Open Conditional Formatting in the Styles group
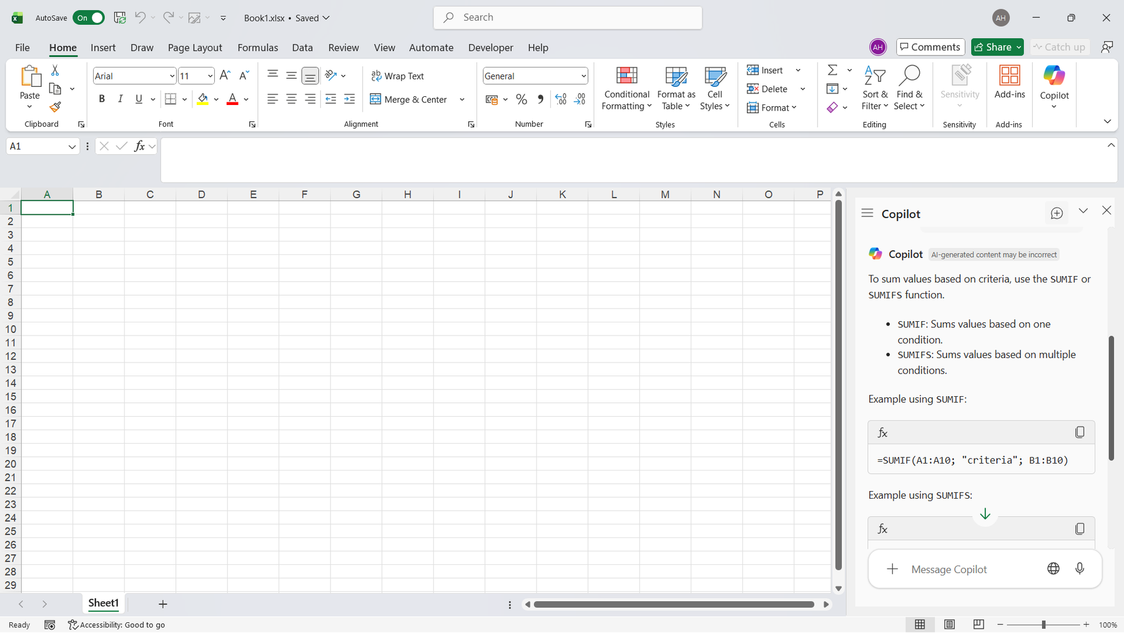The height and width of the screenshot is (633, 1124). (x=626, y=89)
